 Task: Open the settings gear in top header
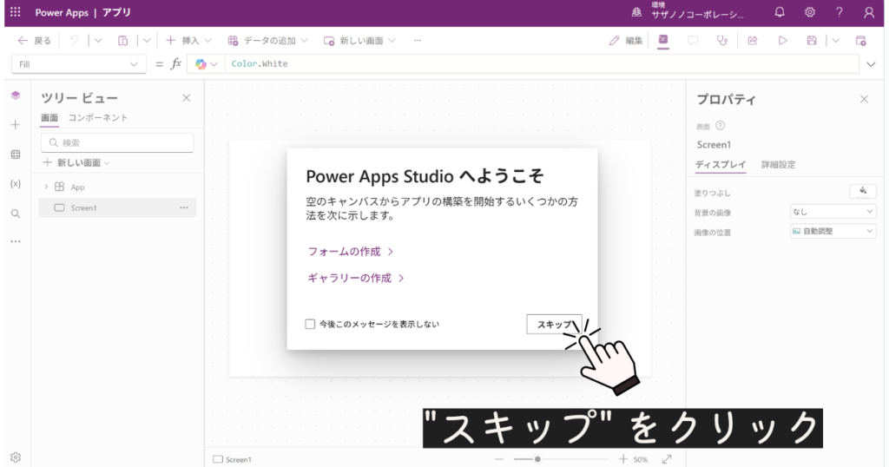[x=810, y=13]
